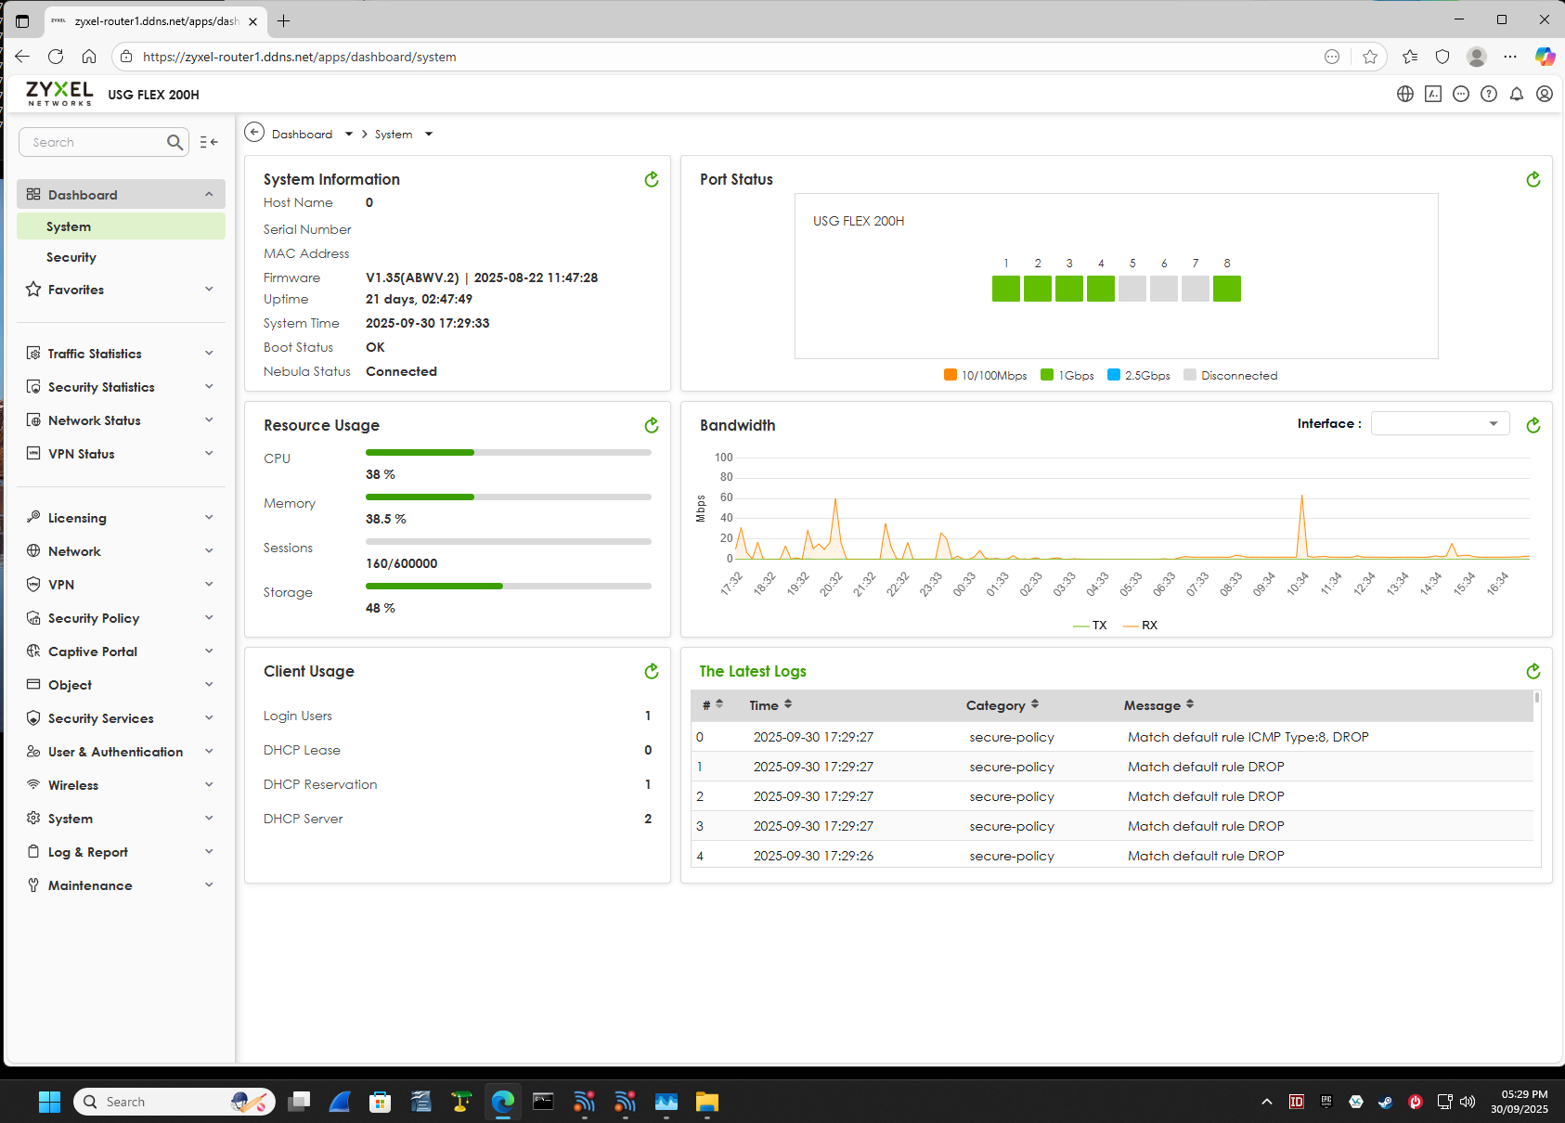The image size is (1565, 1123).
Task: Click the globe language icon
Action: pos(1405,94)
